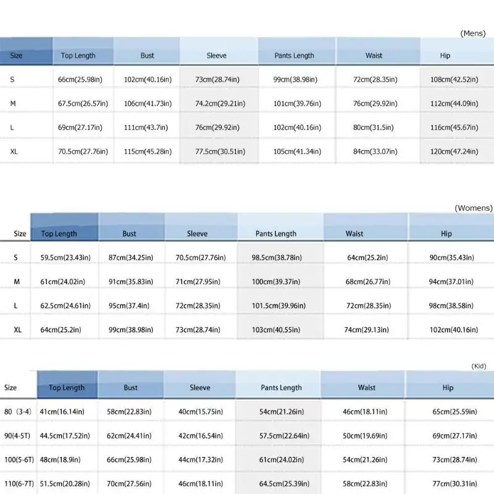Select Mens size M bust "106cm(41.73in)"

coord(148,104)
